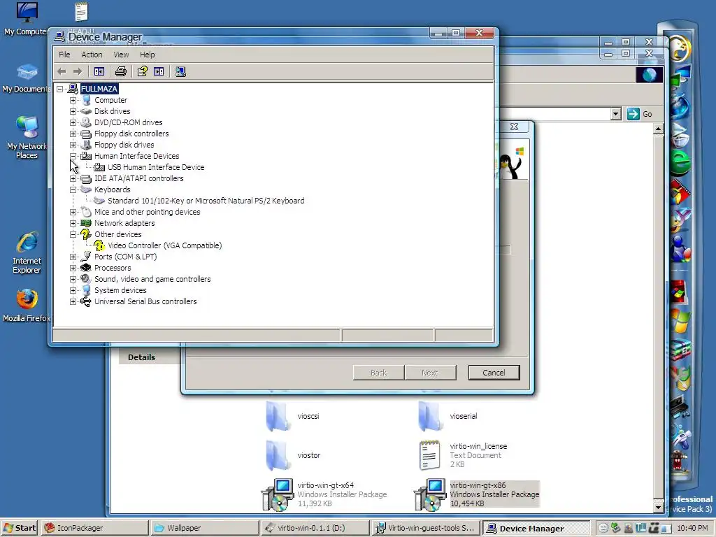Screen dimensions: 716x537
Task: Switch to Virtio-win-guest-tools taskbar item
Action: pyautogui.click(x=425, y=528)
